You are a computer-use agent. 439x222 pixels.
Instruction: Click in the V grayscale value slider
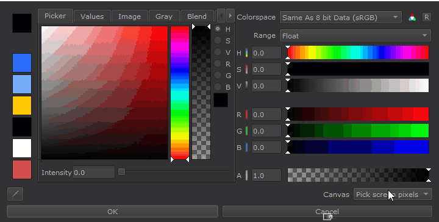point(358,85)
